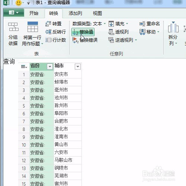Click the 移动 icon

tap(142, 32)
